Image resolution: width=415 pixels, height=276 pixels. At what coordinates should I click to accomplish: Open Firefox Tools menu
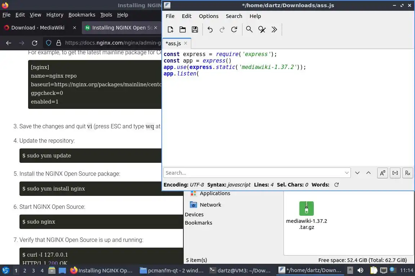(x=106, y=15)
